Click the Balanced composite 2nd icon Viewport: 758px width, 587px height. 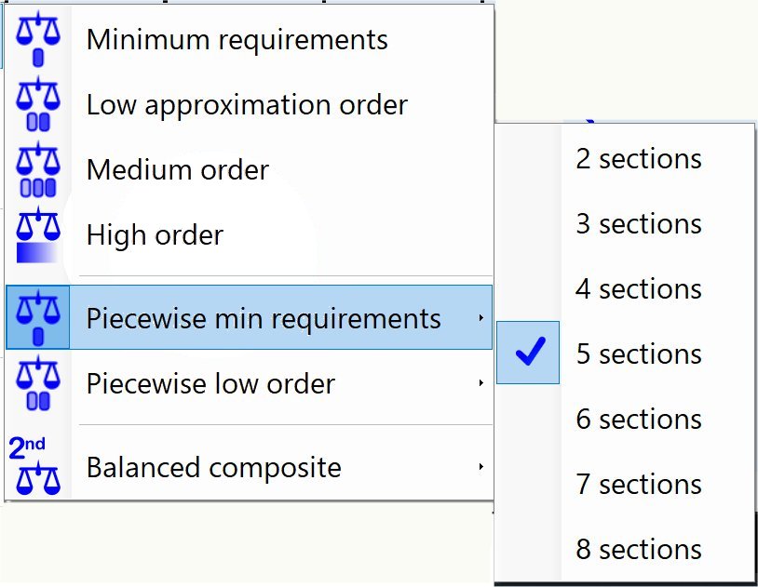tap(38, 465)
